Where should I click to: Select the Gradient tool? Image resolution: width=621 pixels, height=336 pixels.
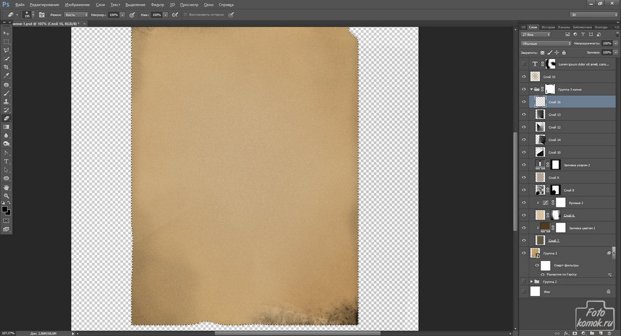click(x=7, y=127)
